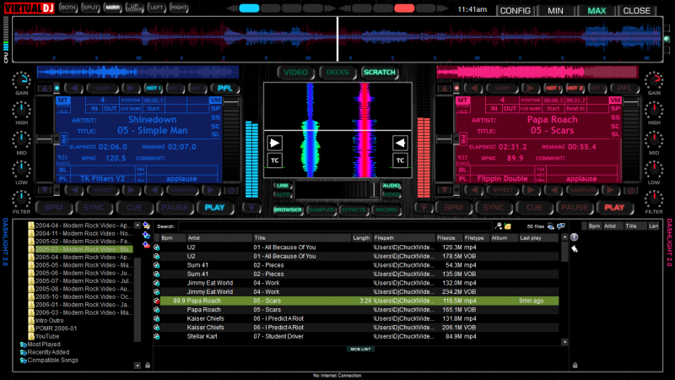Viewport: 675px width, 380px height.
Task: Select Papa Roach 05 - Scars mp4 row
Action: click(x=359, y=301)
